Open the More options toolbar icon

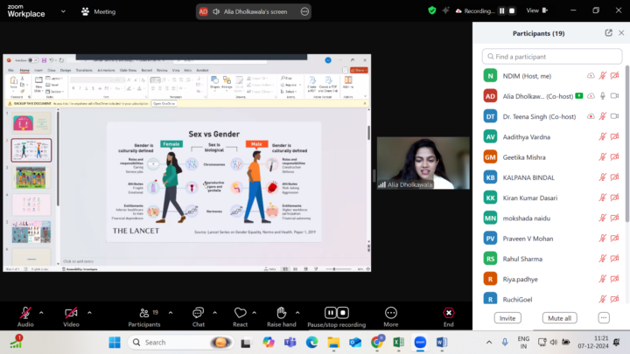[x=390, y=312]
